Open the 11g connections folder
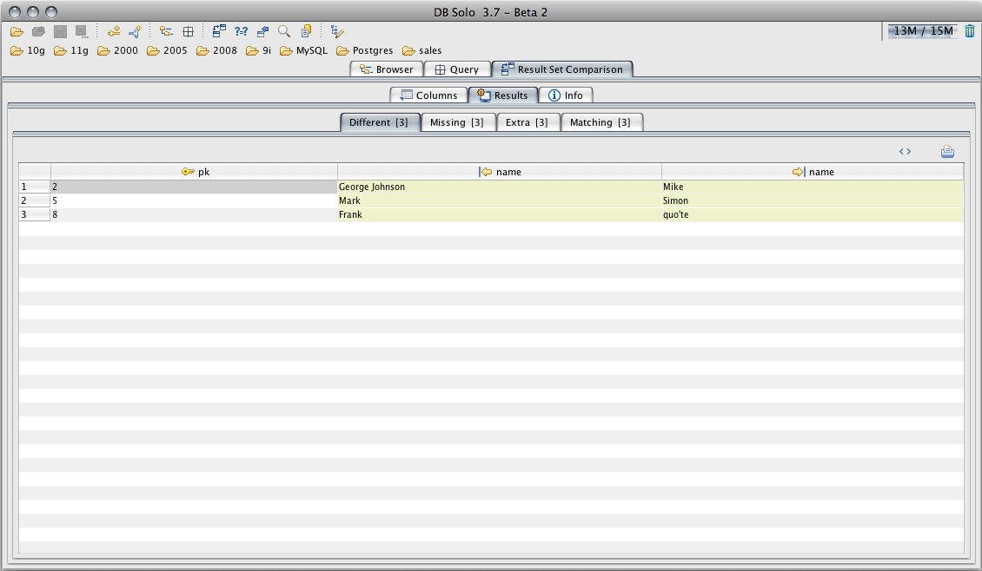Viewport: 982px width, 571px height. (x=70, y=50)
